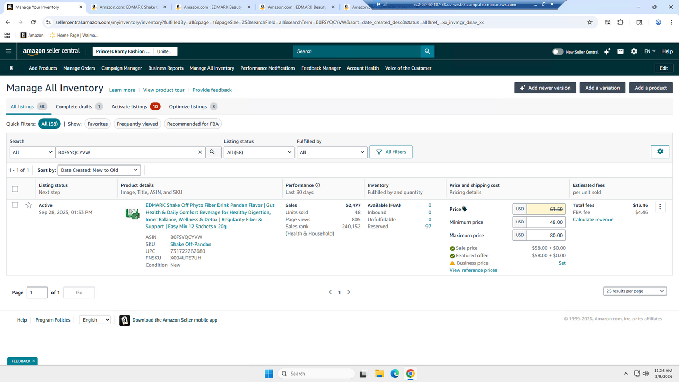Switch to the Activate listings tab
Screen dimensions: 679x382
[x=136, y=107]
